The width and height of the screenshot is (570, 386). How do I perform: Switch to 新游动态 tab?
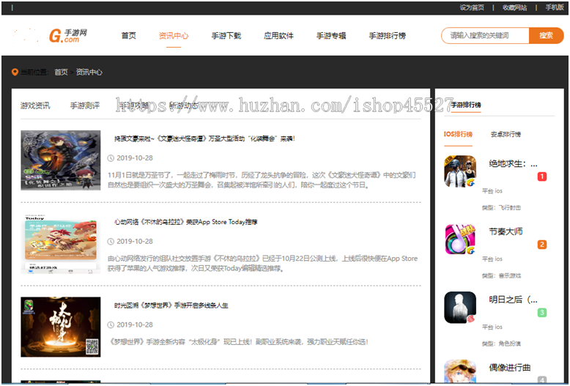click(x=184, y=105)
